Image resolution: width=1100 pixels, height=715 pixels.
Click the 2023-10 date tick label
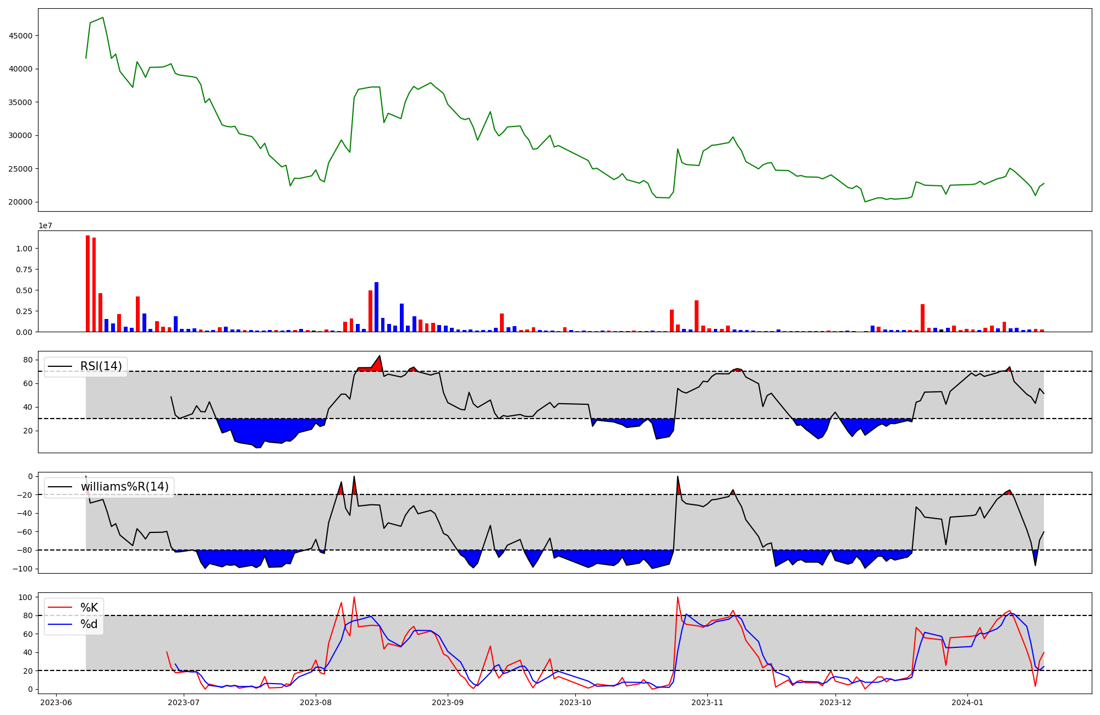point(575,702)
